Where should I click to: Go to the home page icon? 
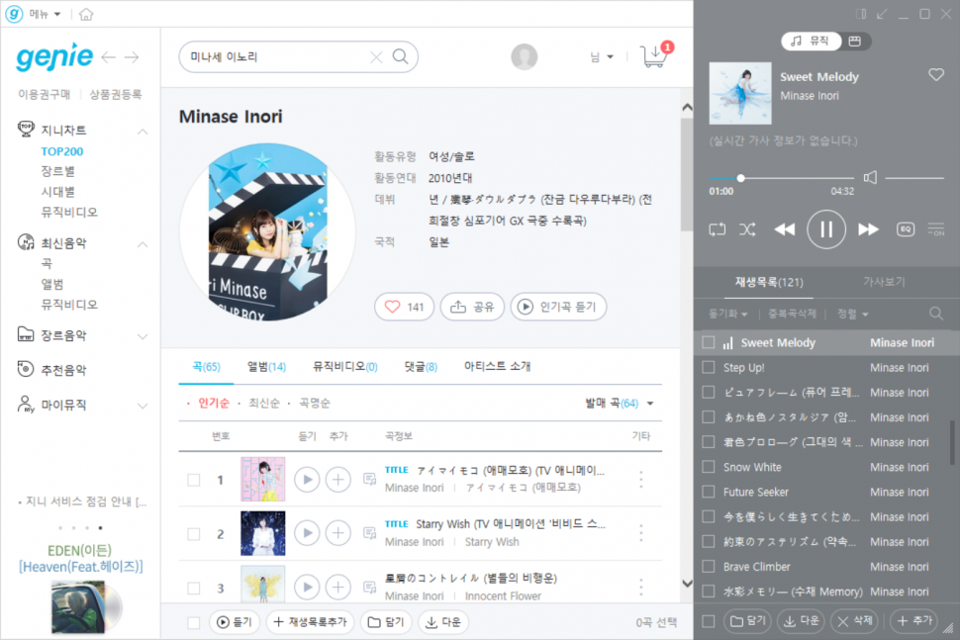(x=86, y=14)
